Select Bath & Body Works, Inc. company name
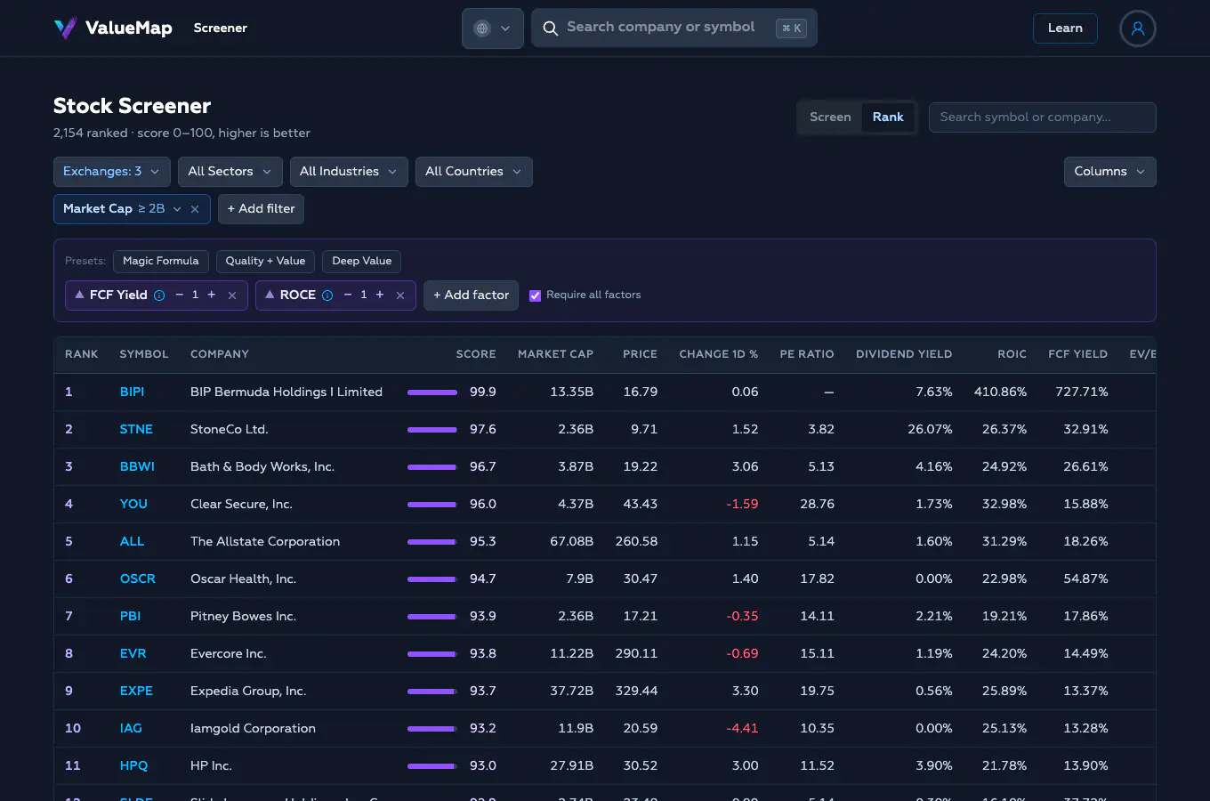Viewport: 1210px width, 801px height. (x=262, y=467)
